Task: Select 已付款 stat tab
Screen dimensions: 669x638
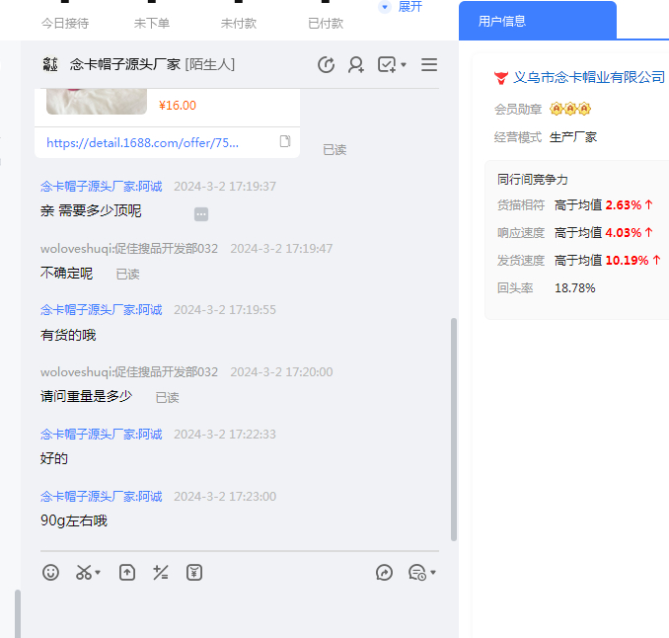Action: [326, 23]
